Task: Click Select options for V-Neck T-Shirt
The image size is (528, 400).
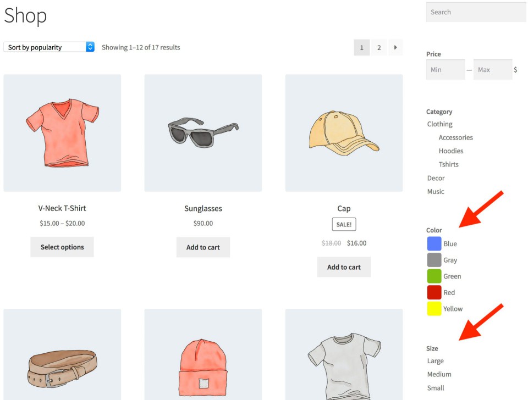Action: coord(62,247)
